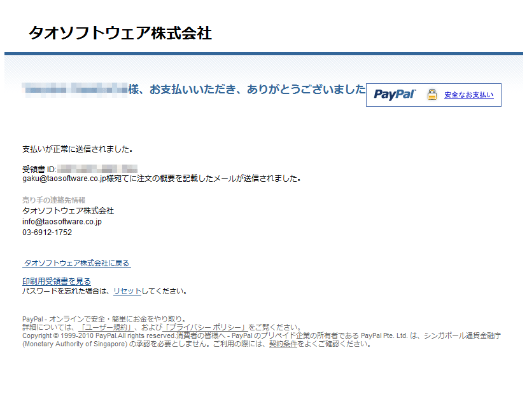
Task: Click the info@taosoftware.co.jp seller email
Action: click(x=62, y=222)
